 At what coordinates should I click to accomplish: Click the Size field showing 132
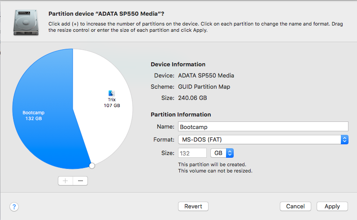click(x=192, y=153)
